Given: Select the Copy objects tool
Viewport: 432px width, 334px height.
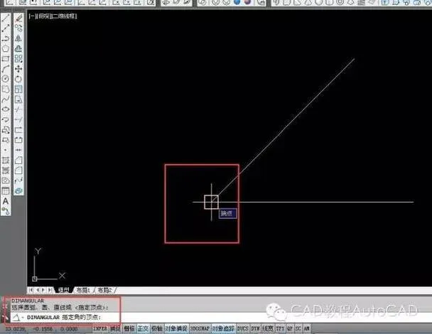Looking at the screenshot, I should click(18, 28).
